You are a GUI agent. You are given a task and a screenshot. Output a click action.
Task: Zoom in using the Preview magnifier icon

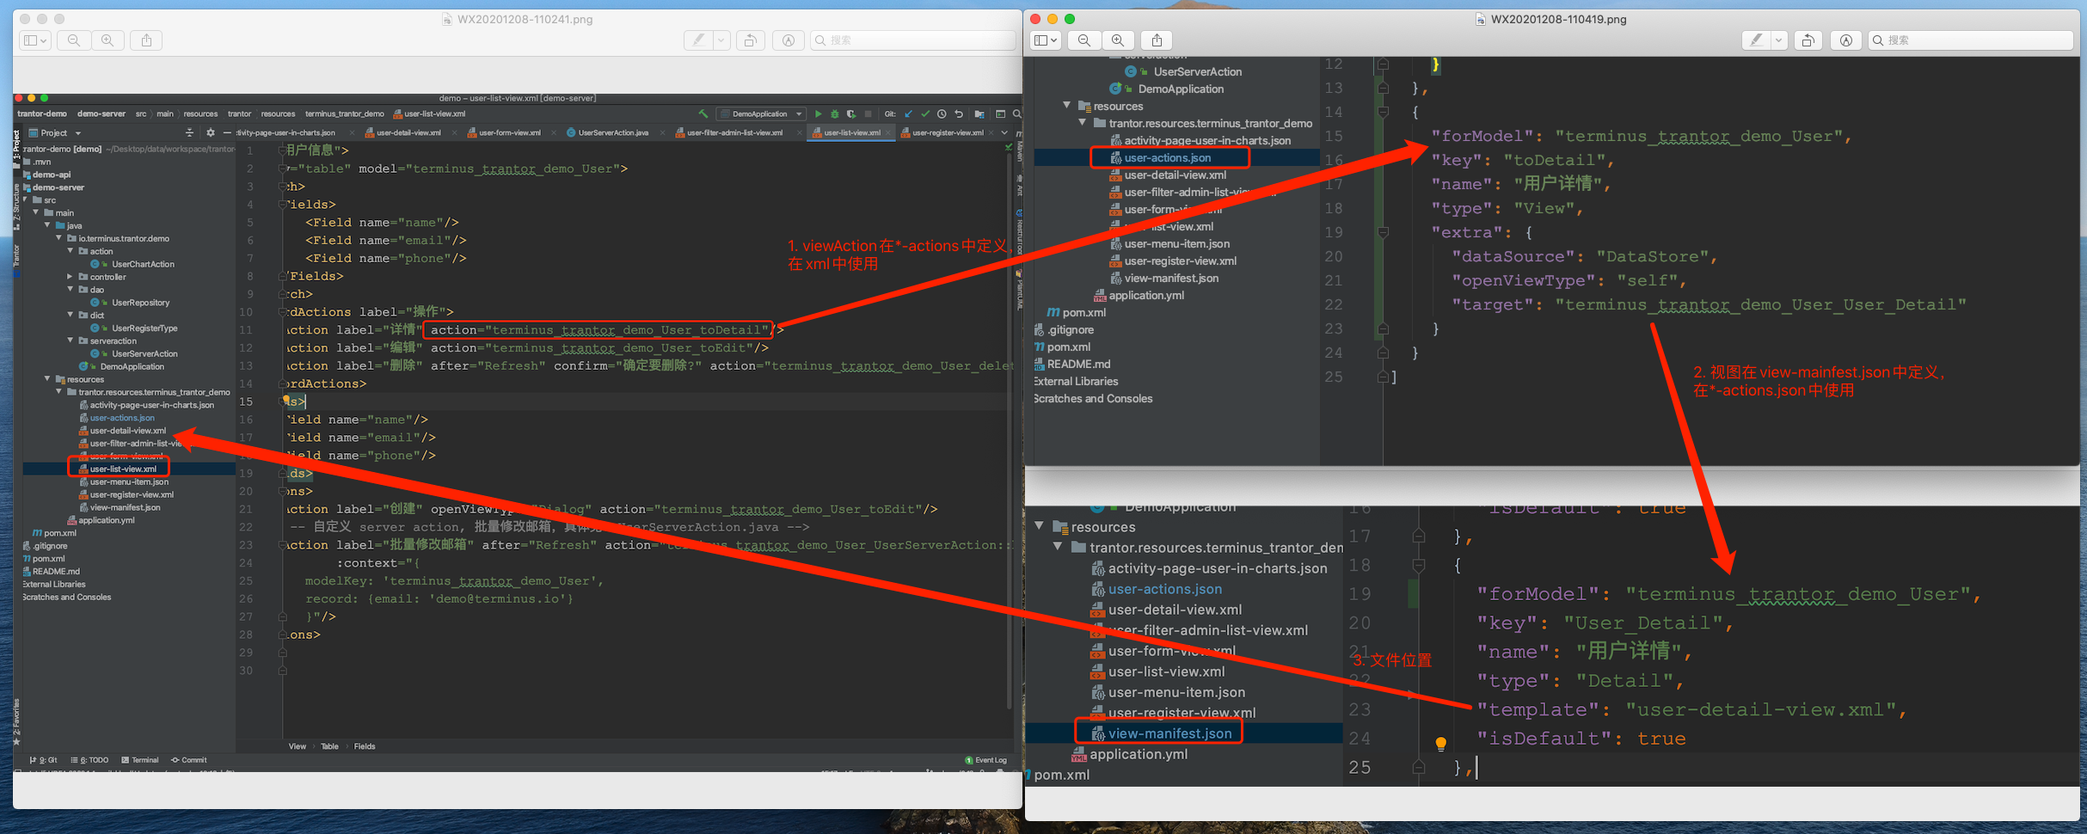pos(108,40)
